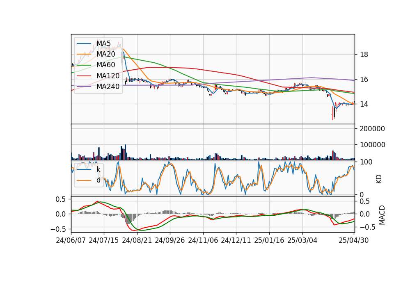
Task: Click the price axis value 14
Action: point(364,104)
